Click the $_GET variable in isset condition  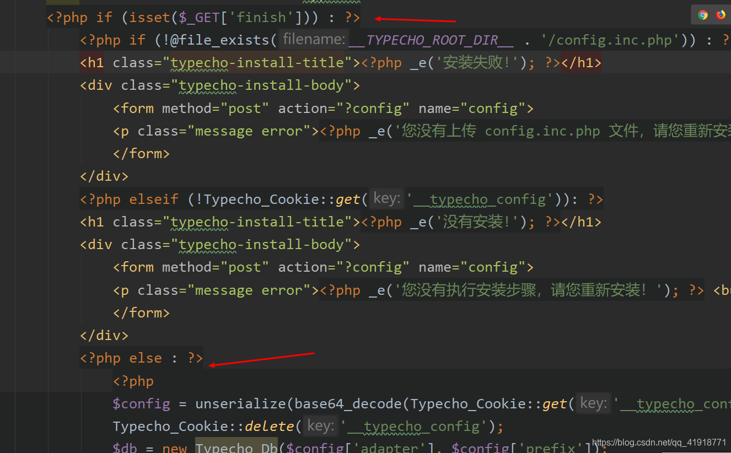(x=199, y=18)
